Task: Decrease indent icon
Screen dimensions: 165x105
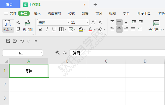Action: coord(134,22)
